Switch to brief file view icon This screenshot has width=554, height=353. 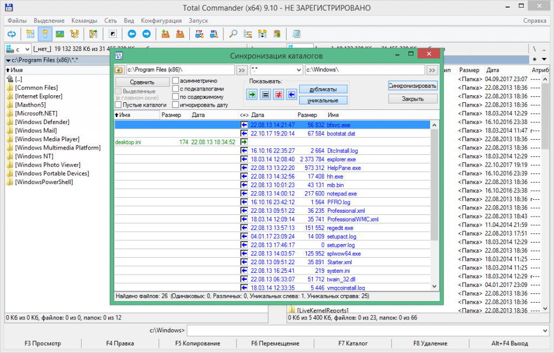(30, 34)
